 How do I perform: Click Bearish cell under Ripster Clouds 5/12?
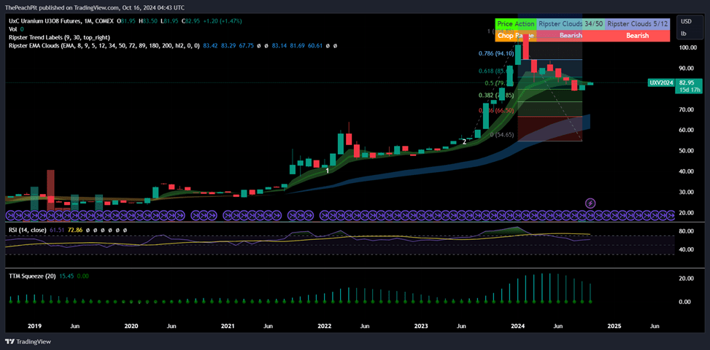click(637, 35)
